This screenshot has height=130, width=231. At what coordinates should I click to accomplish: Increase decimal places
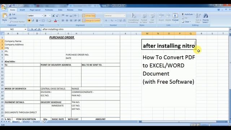pyautogui.click(x=120, y=21)
